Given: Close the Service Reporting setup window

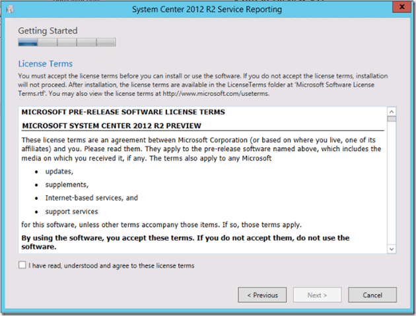Looking at the screenshot, I should pos(398,9).
